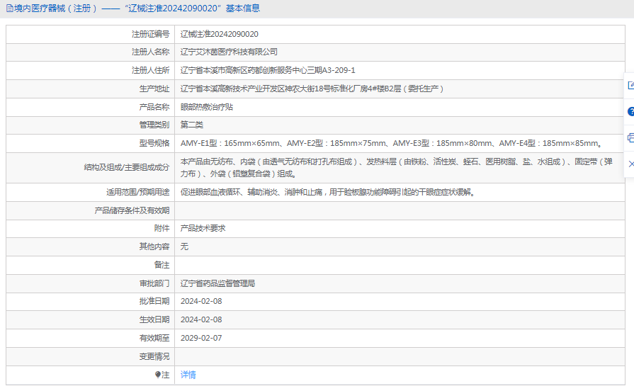This screenshot has height=391, width=634.
Task: Click the lightbulb icon next to 注
Action: tap(158, 375)
